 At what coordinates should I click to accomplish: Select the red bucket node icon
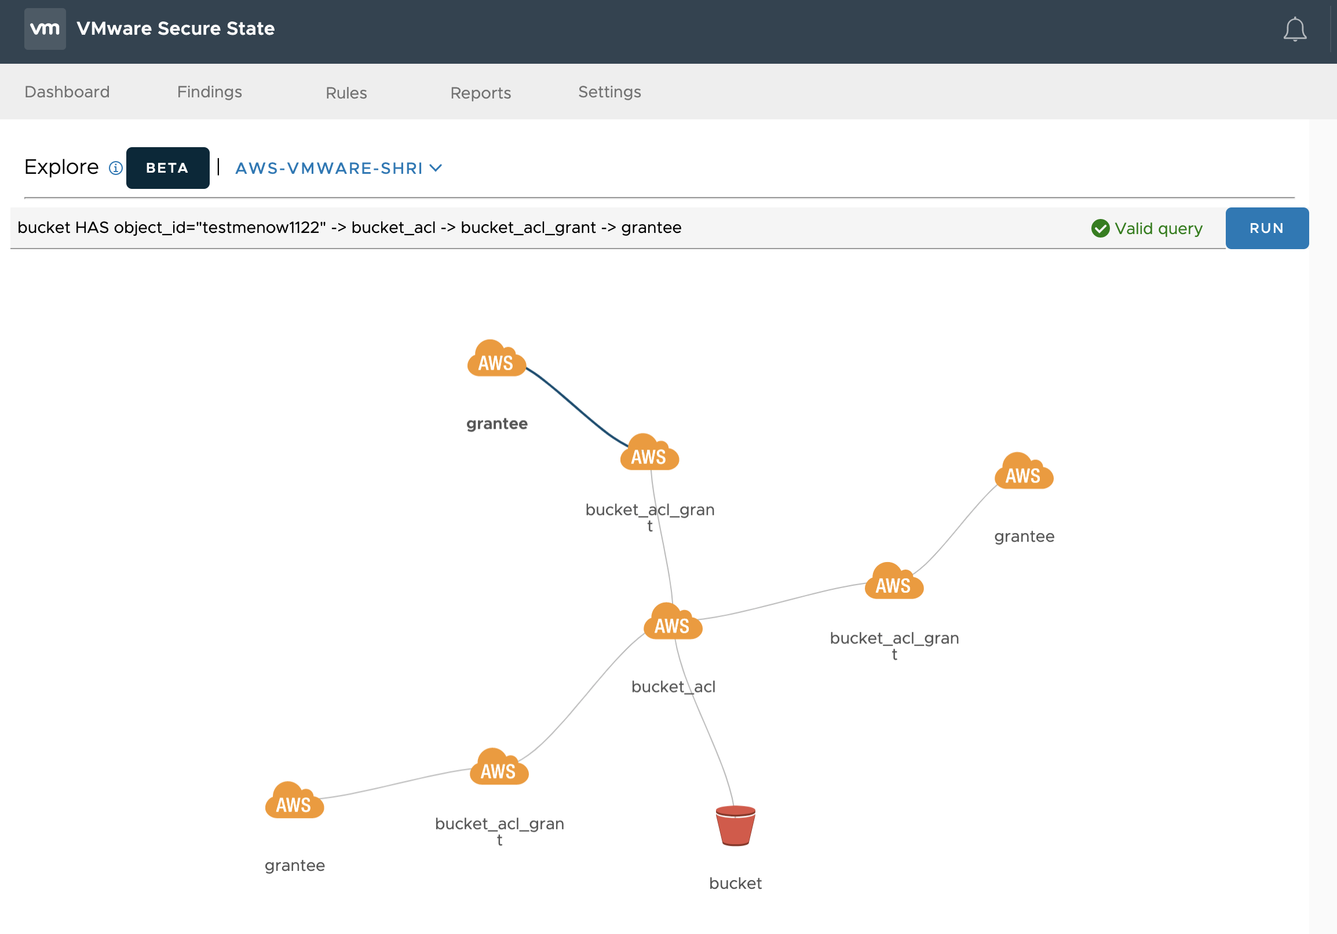click(x=736, y=825)
